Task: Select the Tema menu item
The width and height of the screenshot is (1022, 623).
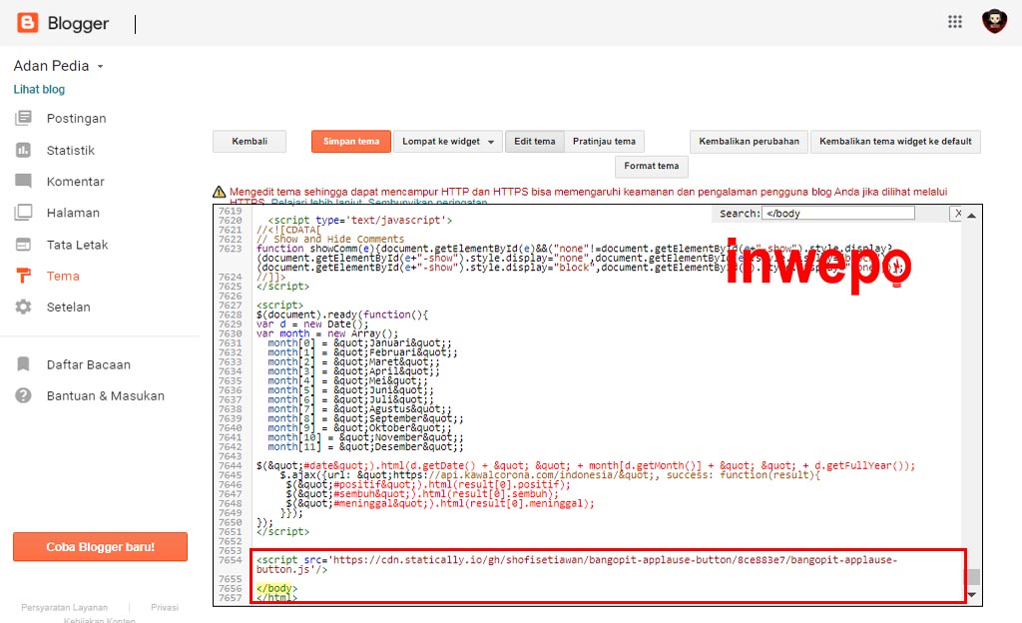Action: (63, 277)
